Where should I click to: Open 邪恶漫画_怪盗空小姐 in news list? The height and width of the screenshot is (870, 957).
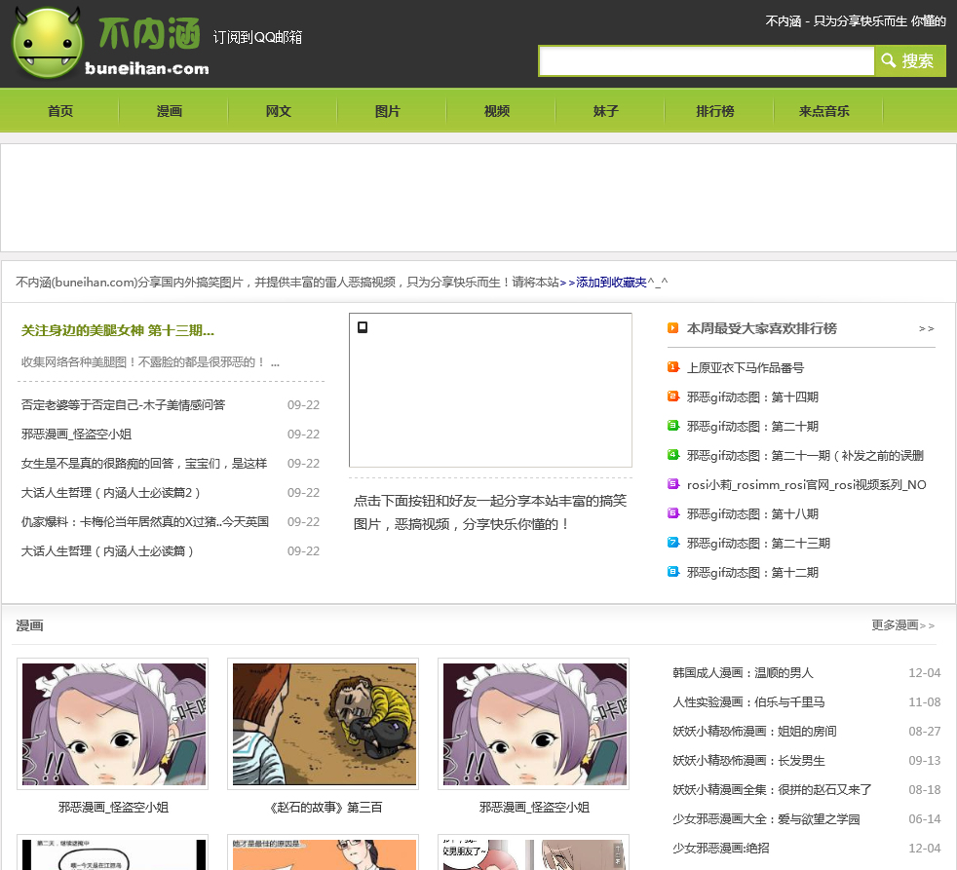[76, 435]
